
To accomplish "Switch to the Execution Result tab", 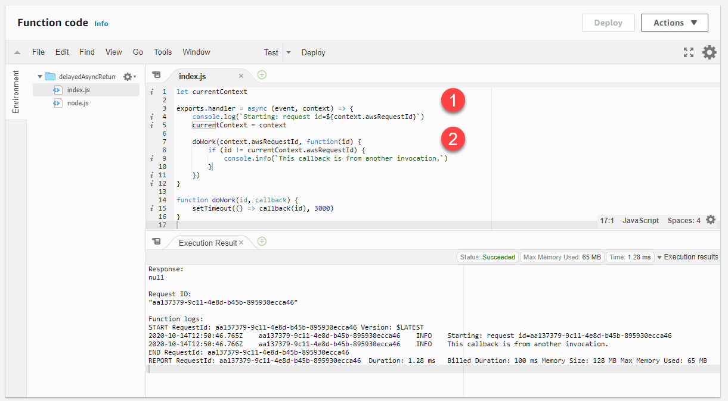I will 207,242.
